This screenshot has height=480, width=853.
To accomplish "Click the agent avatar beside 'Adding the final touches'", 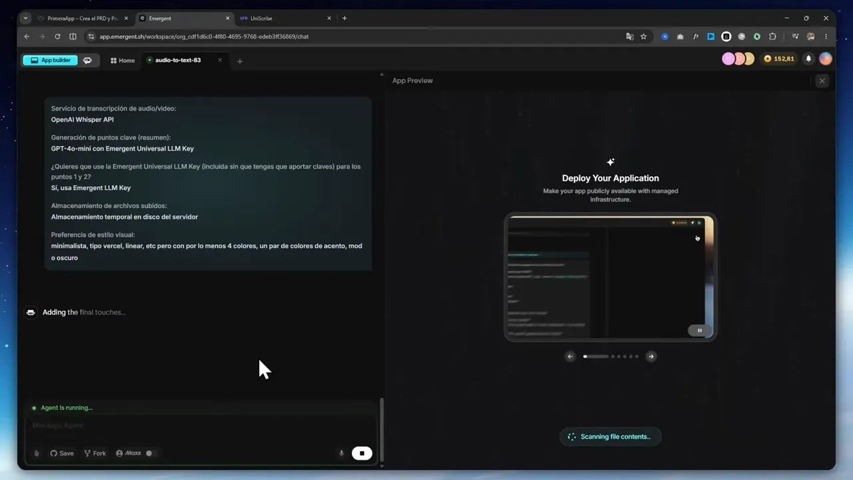I will pyautogui.click(x=31, y=313).
